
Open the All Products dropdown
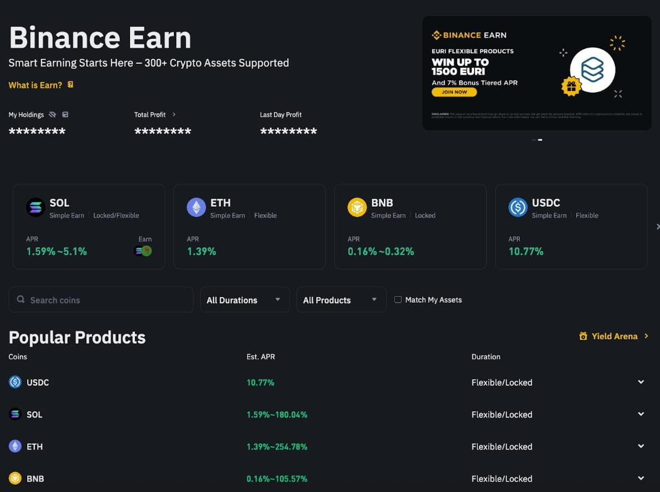(341, 300)
